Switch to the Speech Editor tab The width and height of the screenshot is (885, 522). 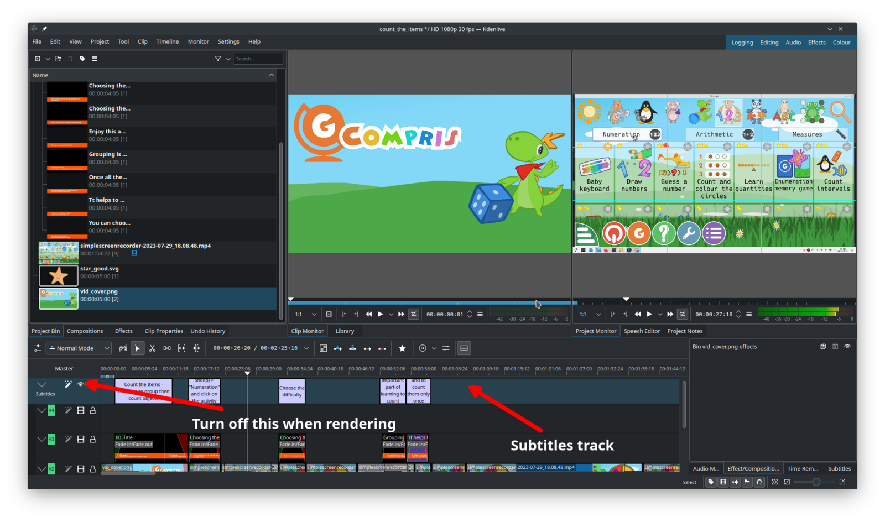(642, 331)
